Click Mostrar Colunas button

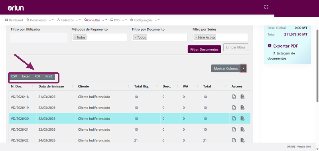tap(226, 68)
